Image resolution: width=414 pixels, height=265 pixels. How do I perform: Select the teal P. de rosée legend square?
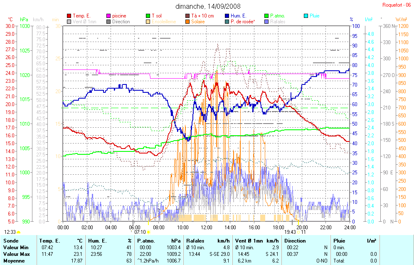pyautogui.click(x=227, y=22)
